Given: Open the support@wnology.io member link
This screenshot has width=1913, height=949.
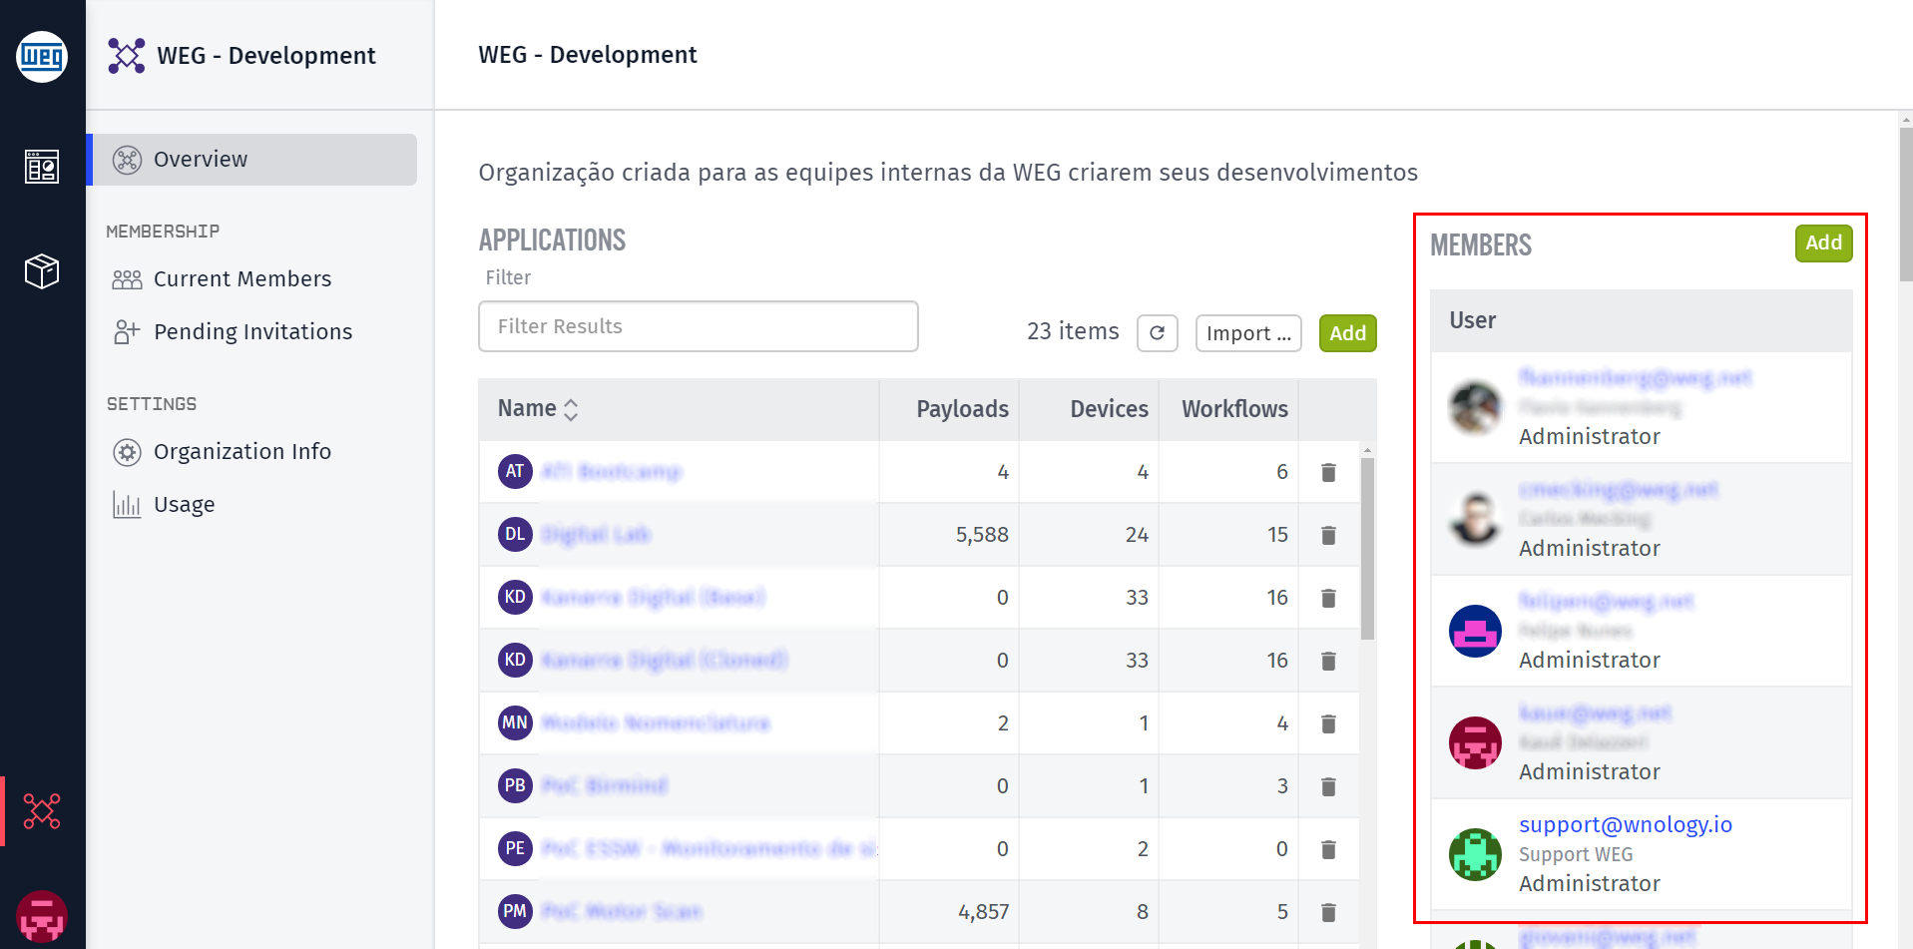Looking at the screenshot, I should (1626, 824).
